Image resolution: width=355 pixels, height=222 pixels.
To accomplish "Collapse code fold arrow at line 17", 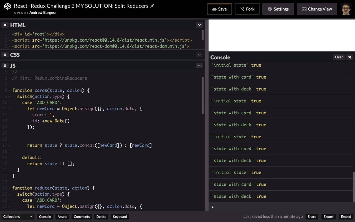I will pos(9,145).
